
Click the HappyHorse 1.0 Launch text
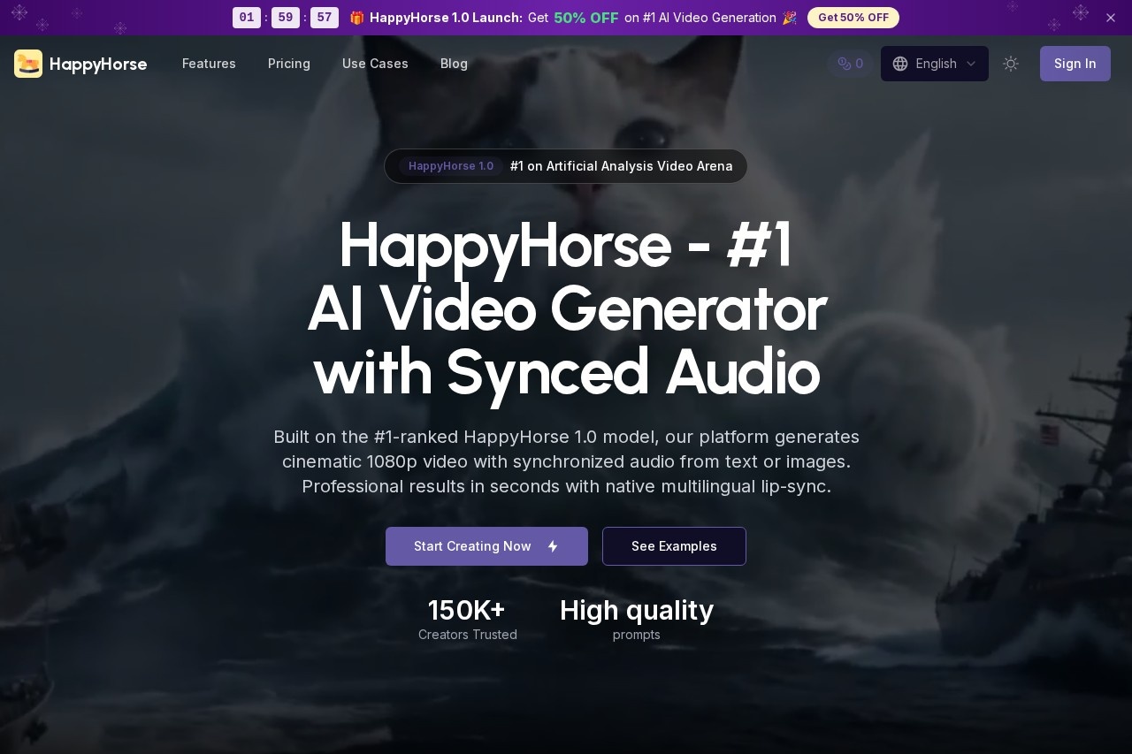pos(446,18)
